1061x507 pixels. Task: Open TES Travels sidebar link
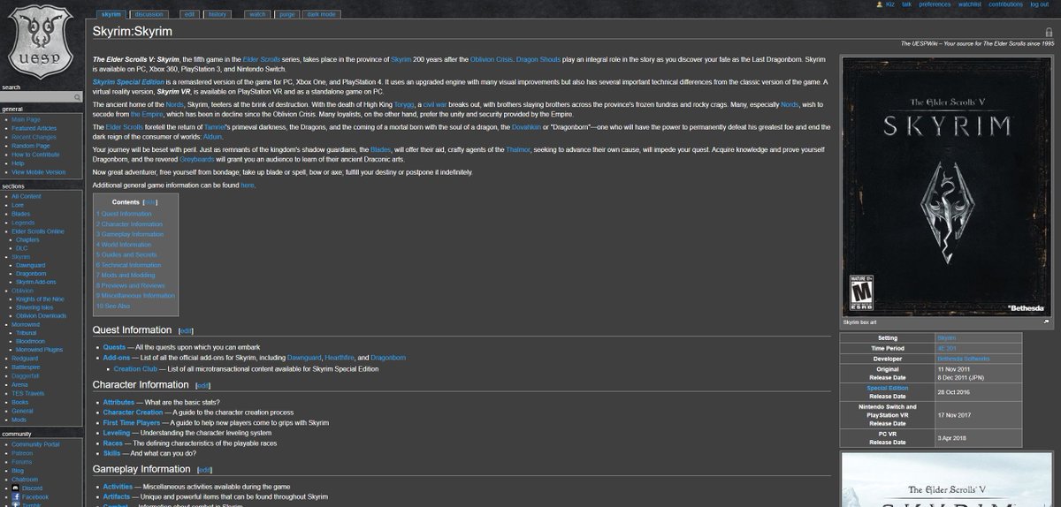27,392
